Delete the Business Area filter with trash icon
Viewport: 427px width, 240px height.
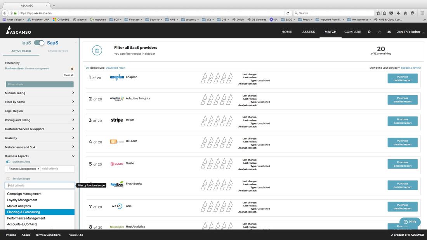(x=72, y=69)
